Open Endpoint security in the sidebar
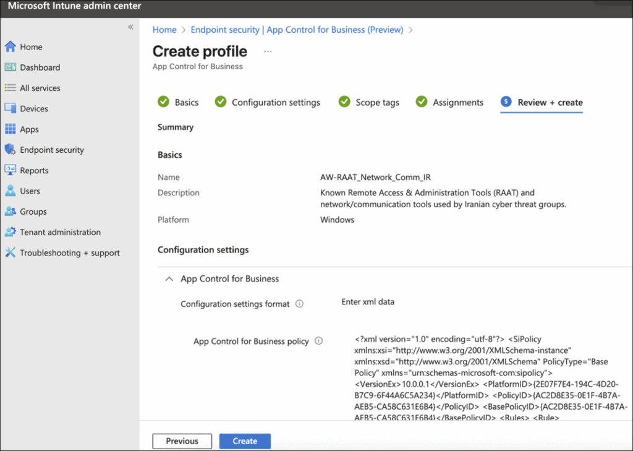633x451 pixels. (52, 150)
